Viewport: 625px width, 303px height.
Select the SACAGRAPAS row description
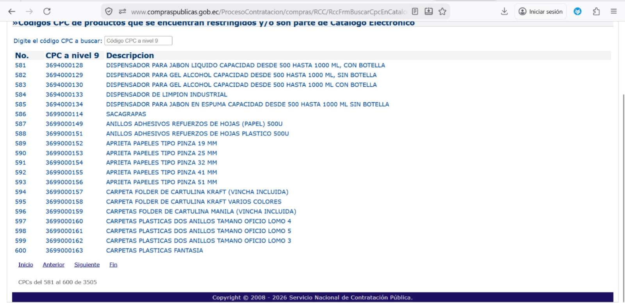click(x=126, y=114)
